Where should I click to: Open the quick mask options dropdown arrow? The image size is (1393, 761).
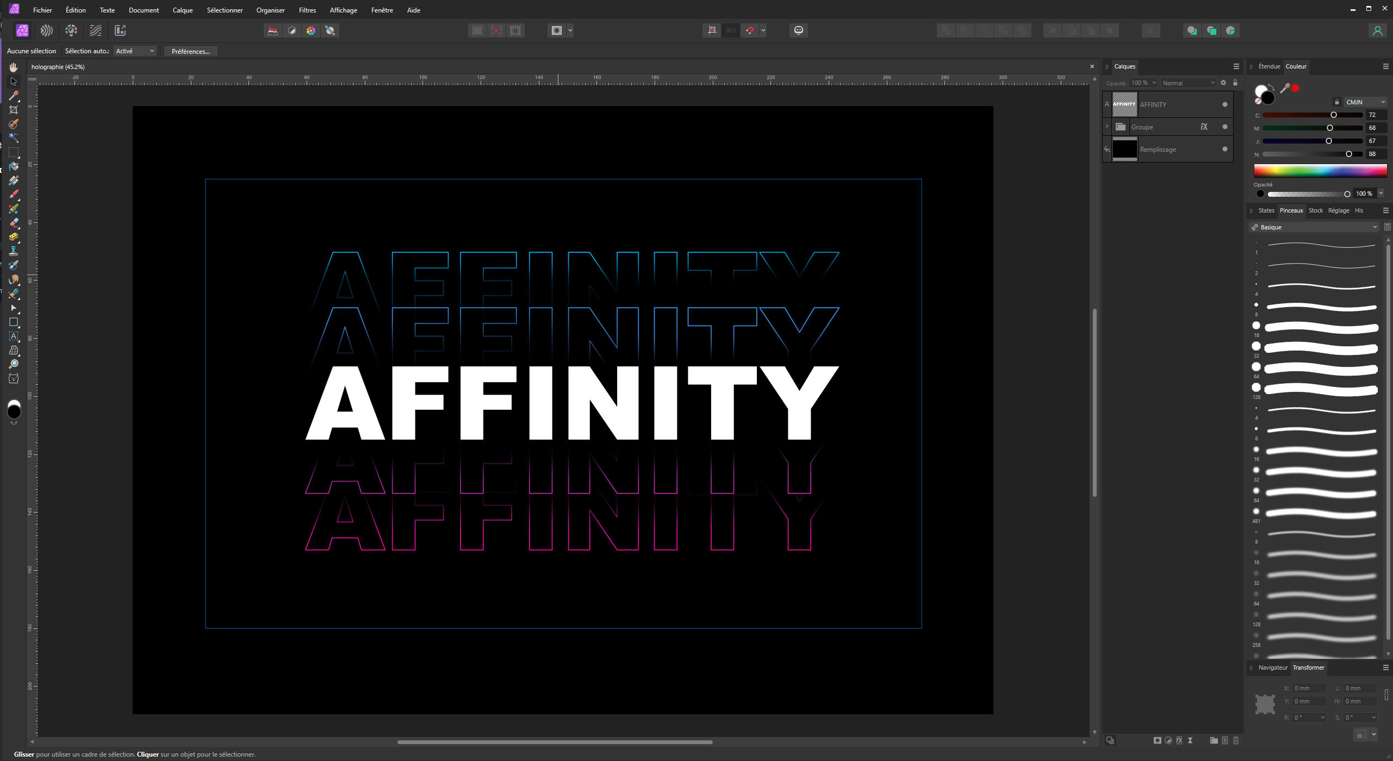[x=570, y=30]
